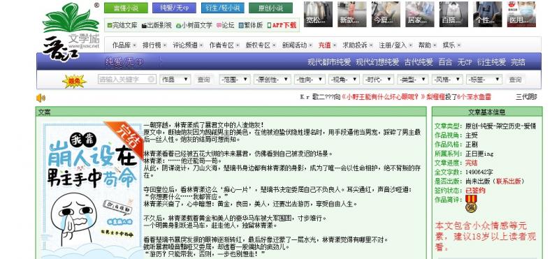The width and height of the screenshot is (559, 259).
Task: Open the 医用 mask ad thumbnail
Action: (x=521, y=14)
